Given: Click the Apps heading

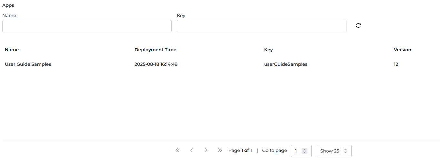Looking at the screenshot, I should point(8,5).
